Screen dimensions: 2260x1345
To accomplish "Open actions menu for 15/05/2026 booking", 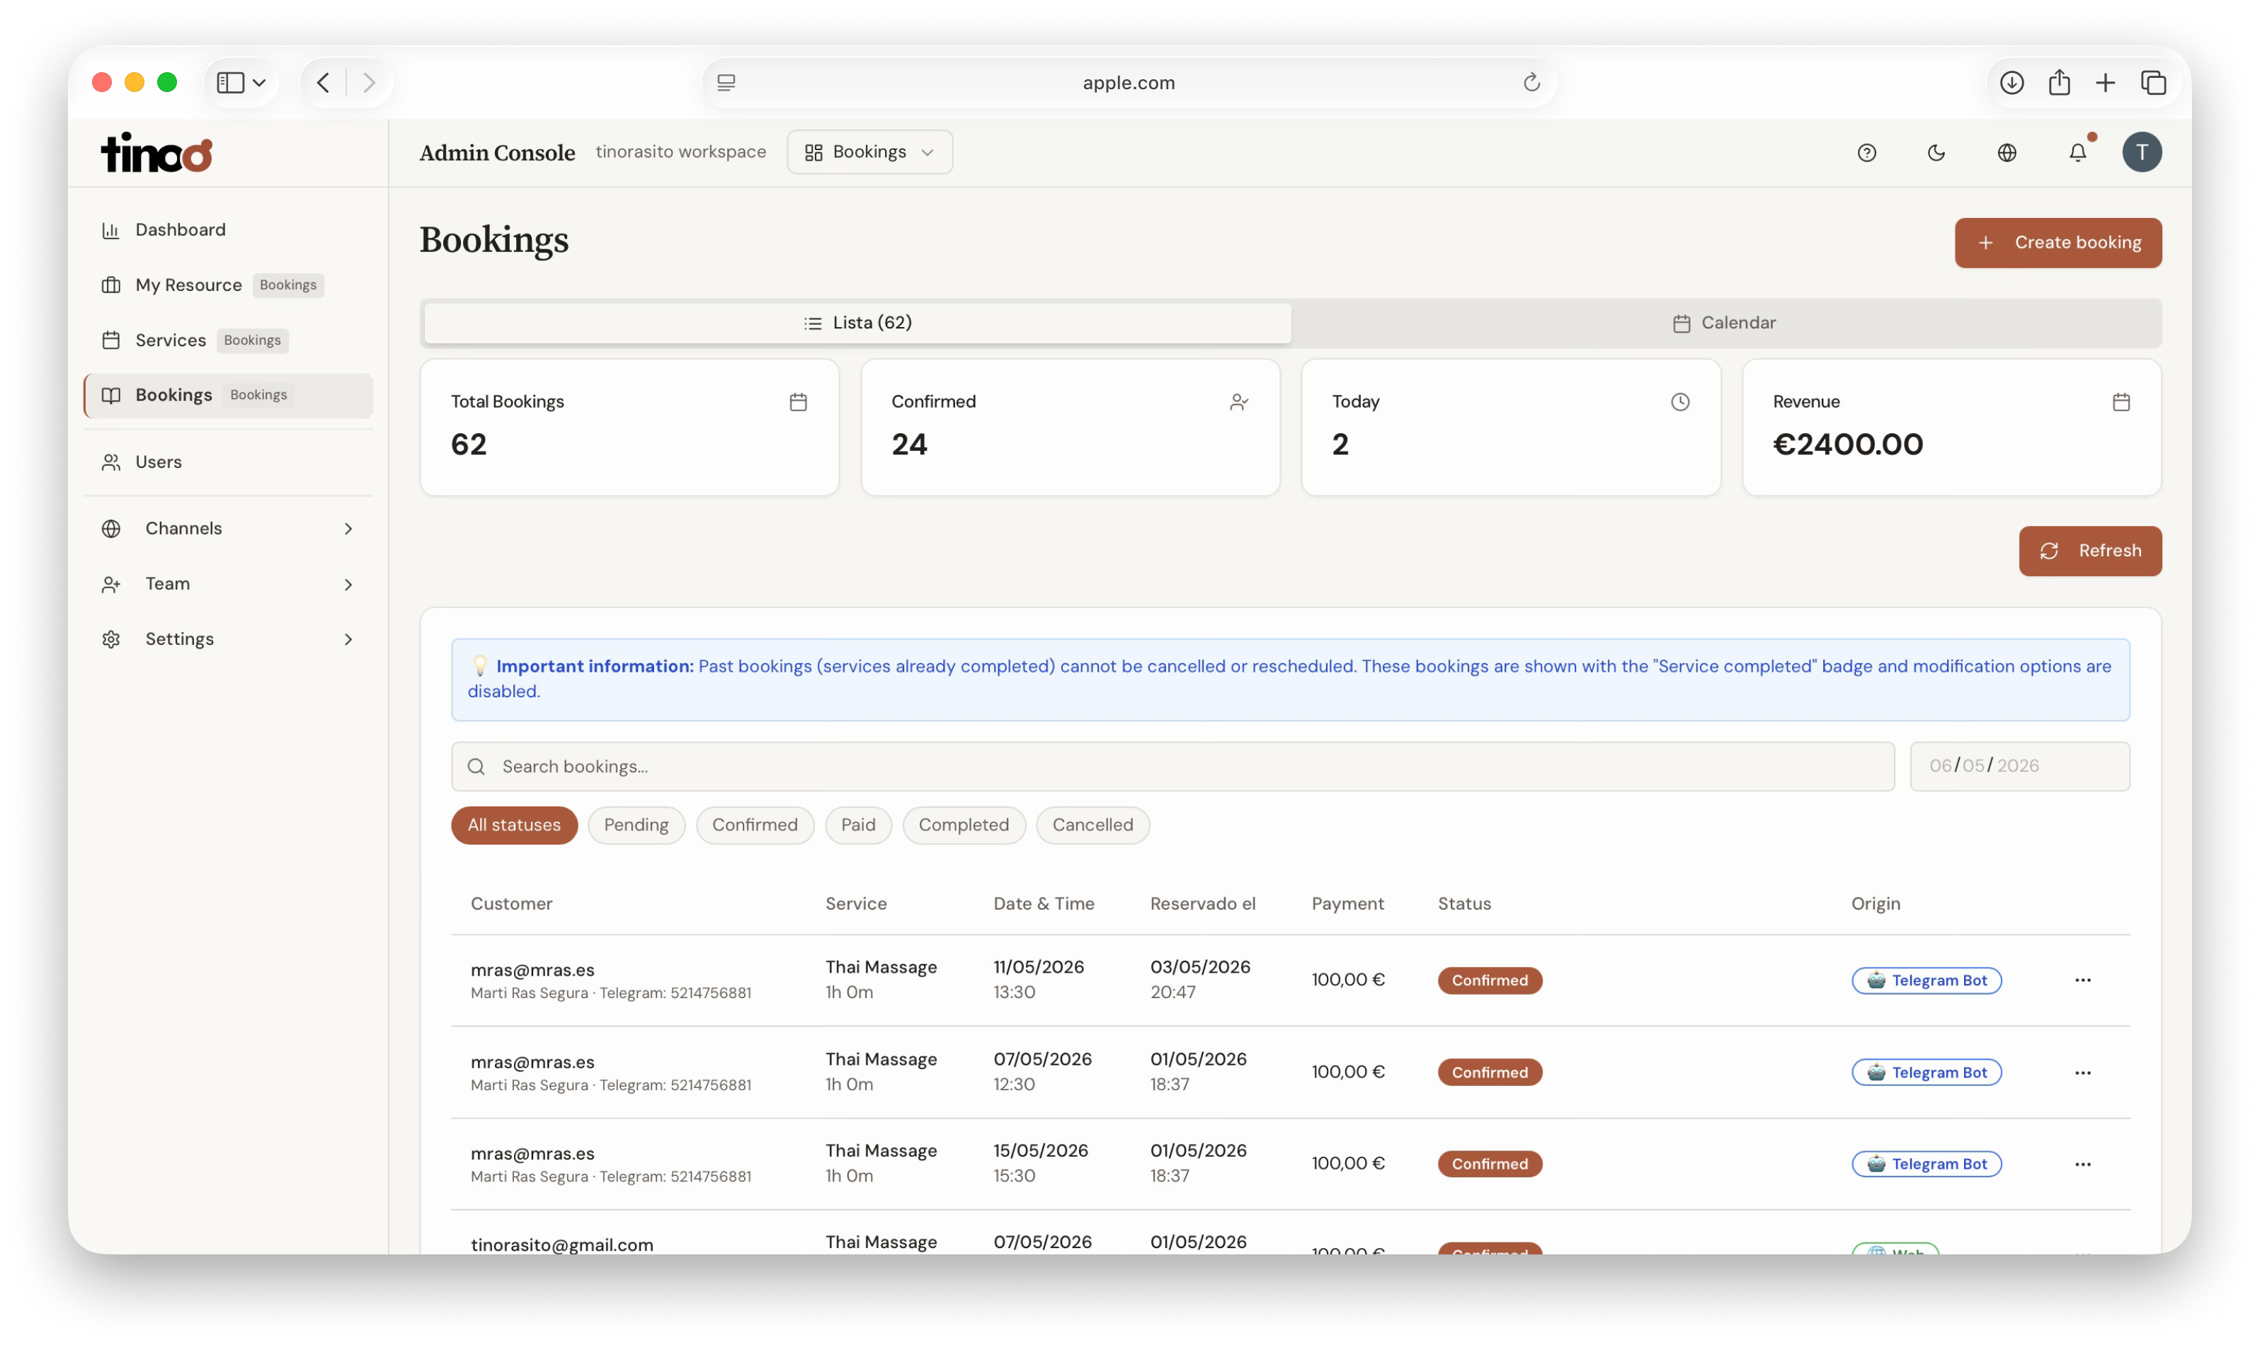I will coord(2082,1164).
